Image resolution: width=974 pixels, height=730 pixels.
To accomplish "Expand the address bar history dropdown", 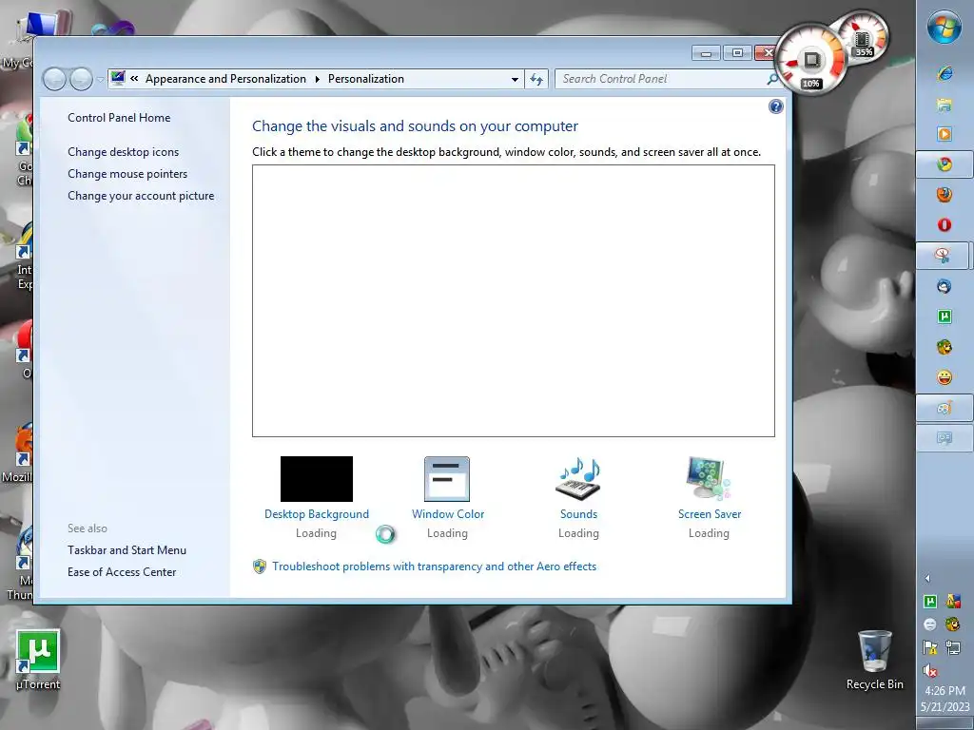I will click(x=515, y=80).
